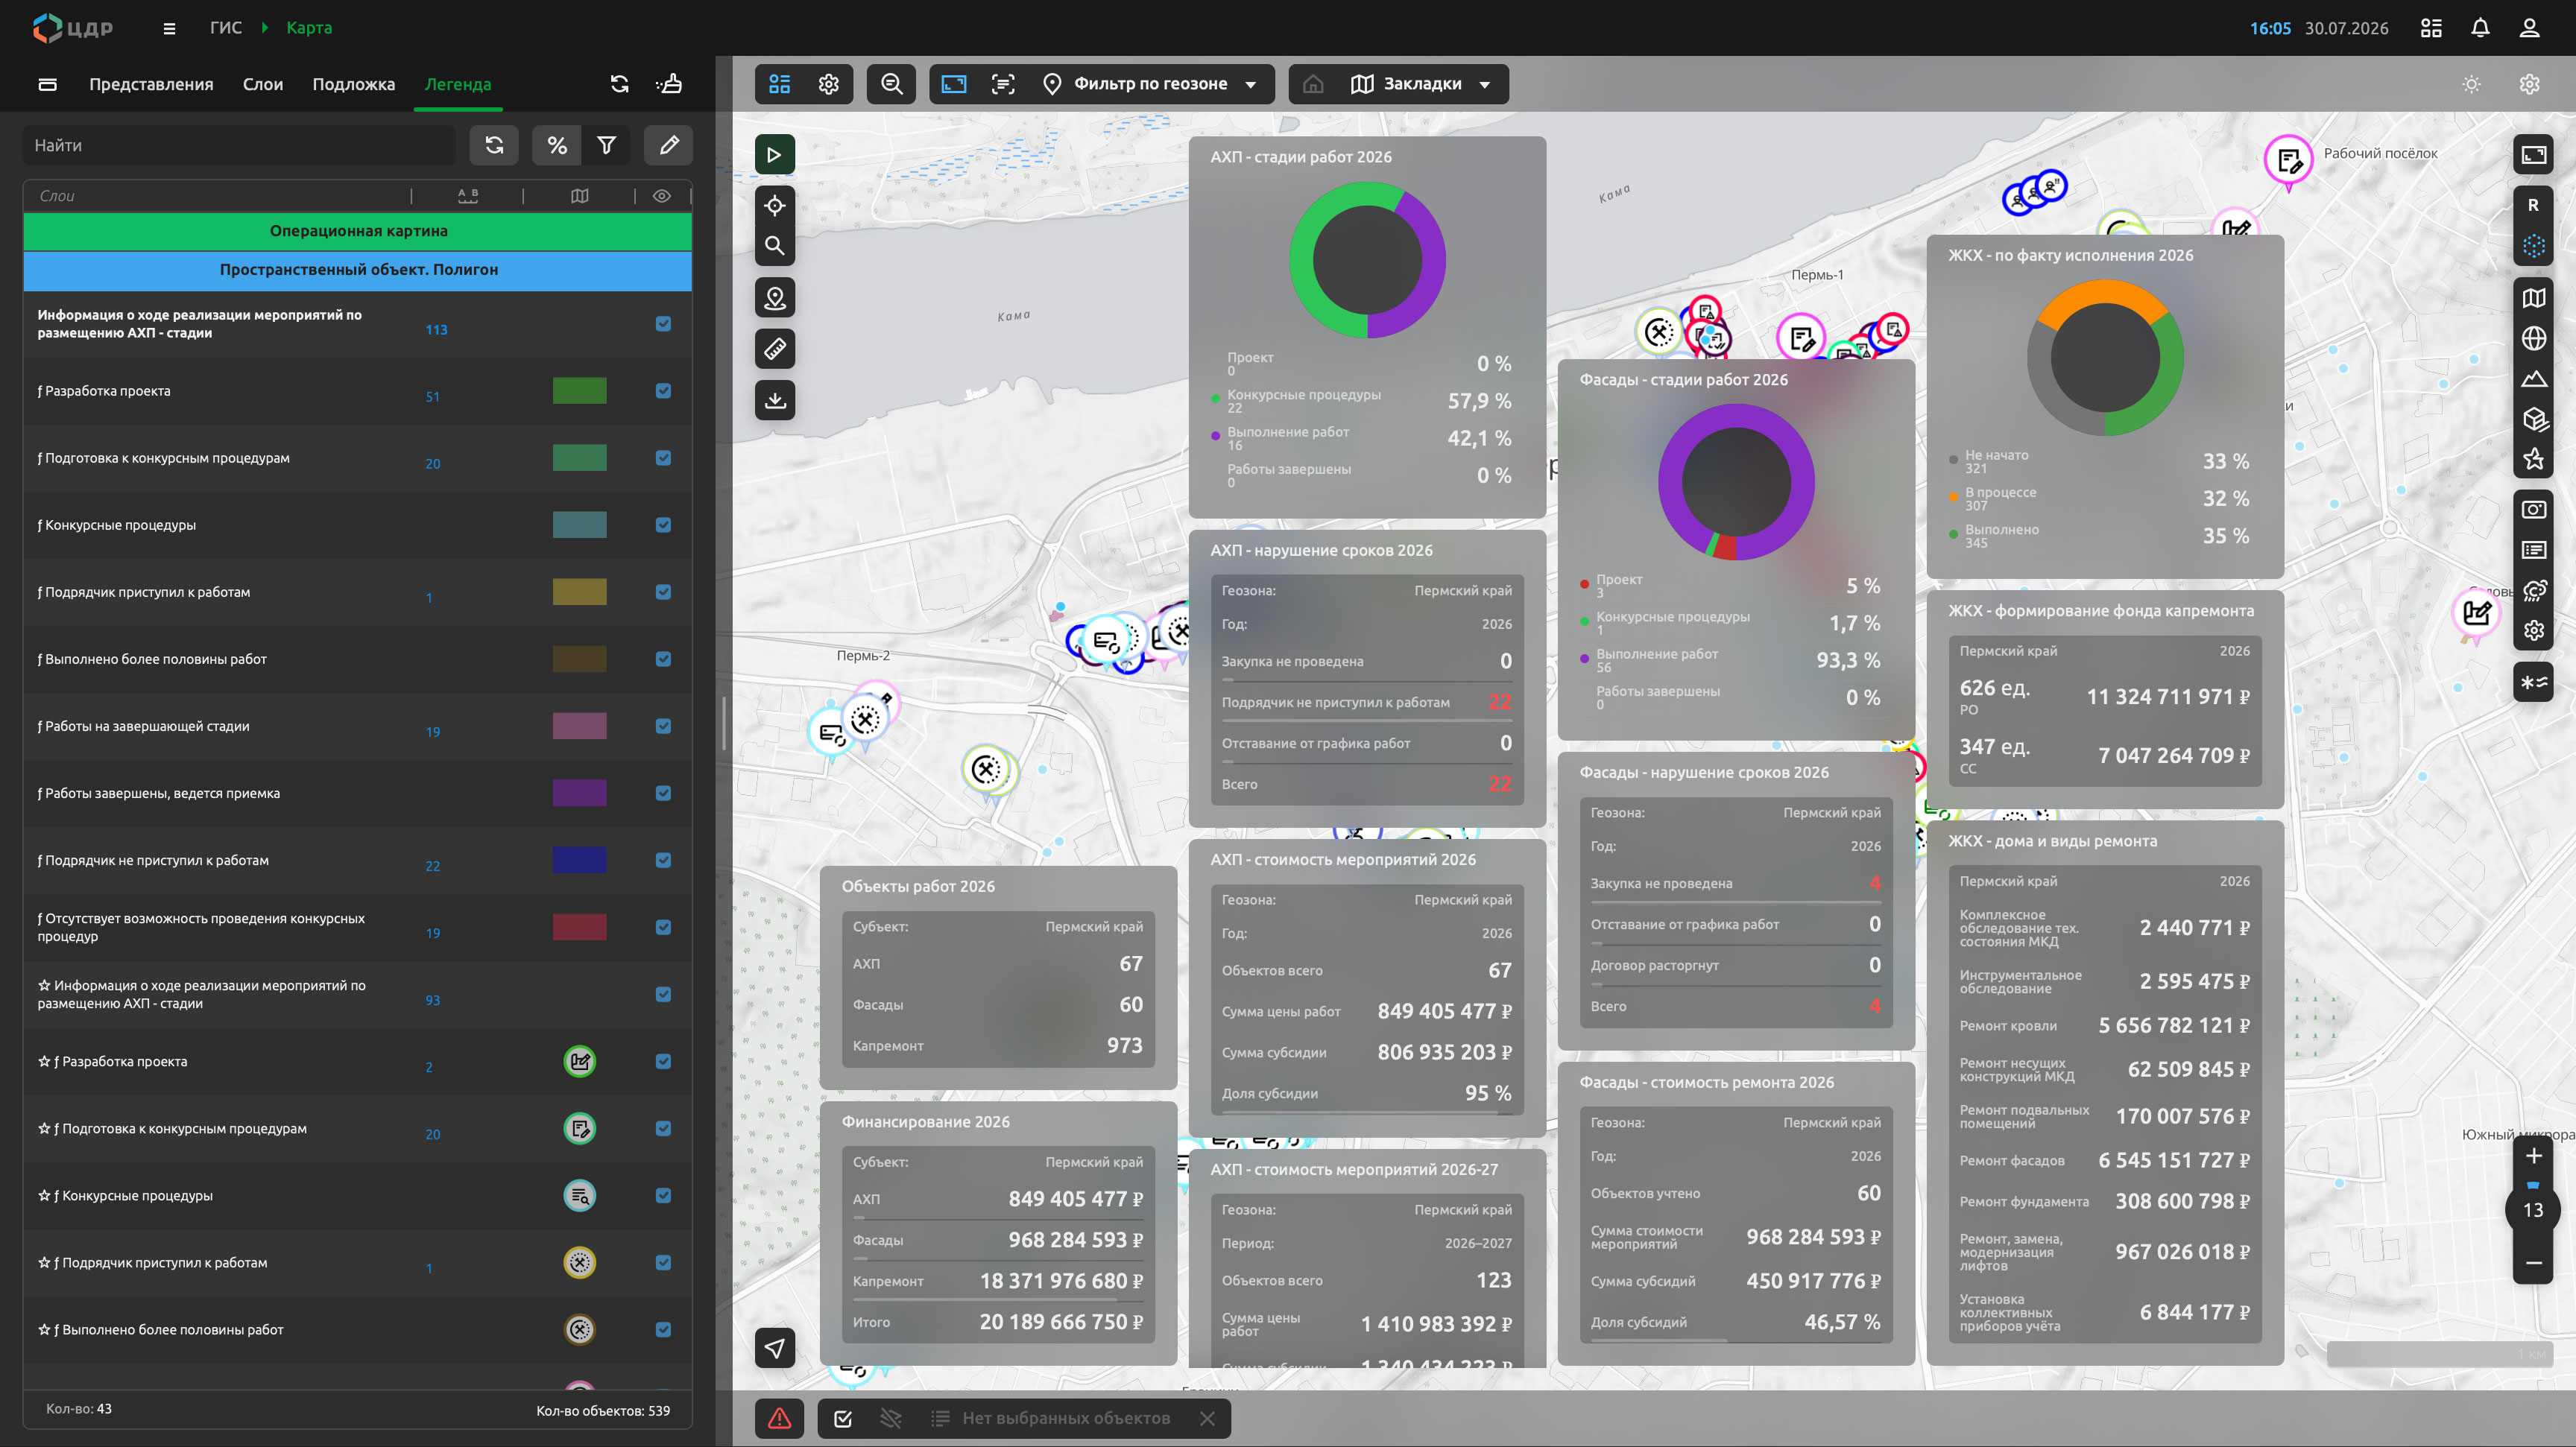Click the pencil edit icon in legend
This screenshot has height=1447, width=2576.
click(669, 145)
